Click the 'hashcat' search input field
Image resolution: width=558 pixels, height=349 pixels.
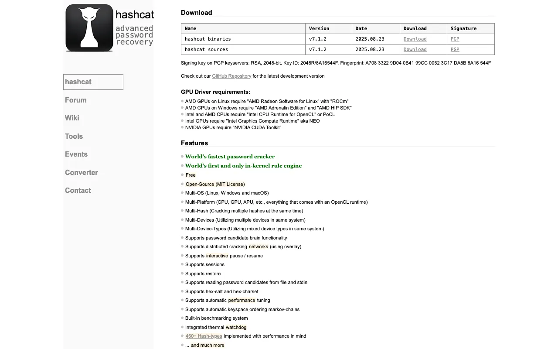coord(93,82)
